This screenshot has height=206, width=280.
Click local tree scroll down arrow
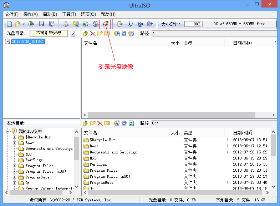tap(76, 187)
